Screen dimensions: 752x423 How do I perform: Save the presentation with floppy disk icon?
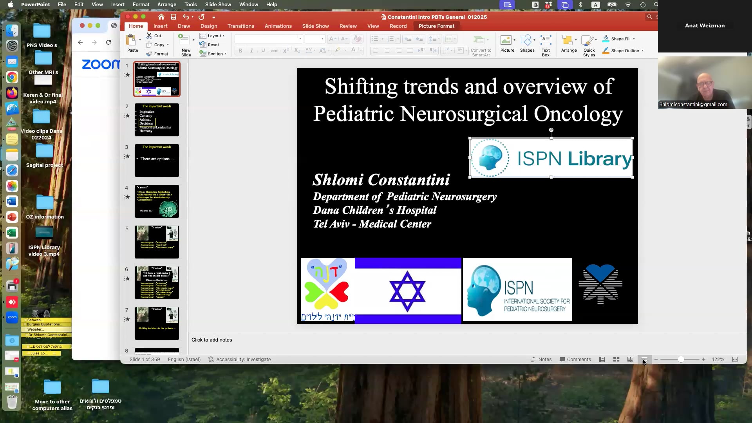point(174,17)
